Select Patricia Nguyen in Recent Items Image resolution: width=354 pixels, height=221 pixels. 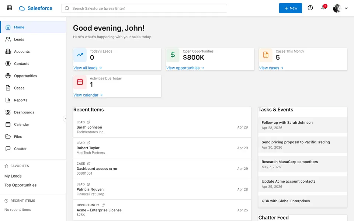(162, 189)
